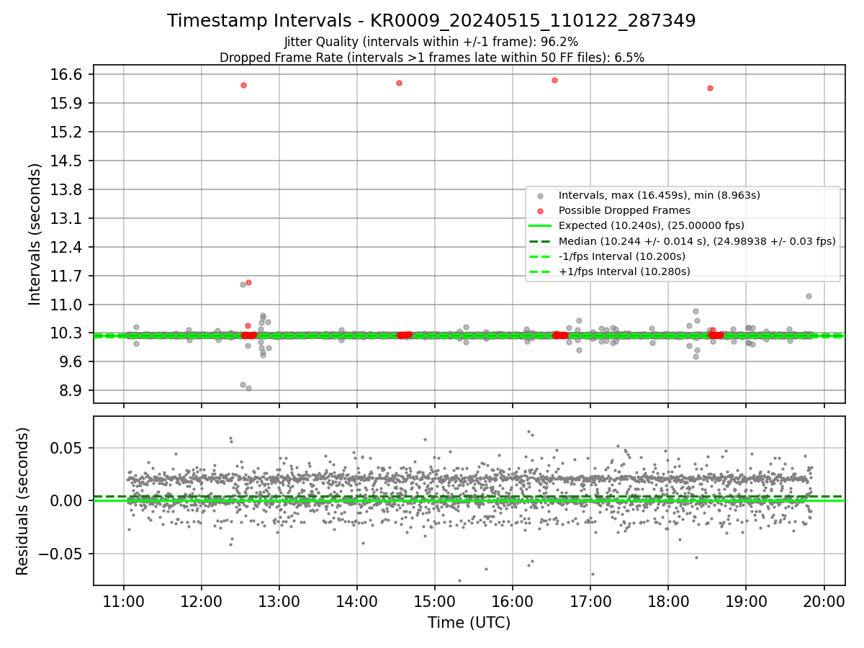Click the 12.4 y-axis tick label

click(68, 247)
